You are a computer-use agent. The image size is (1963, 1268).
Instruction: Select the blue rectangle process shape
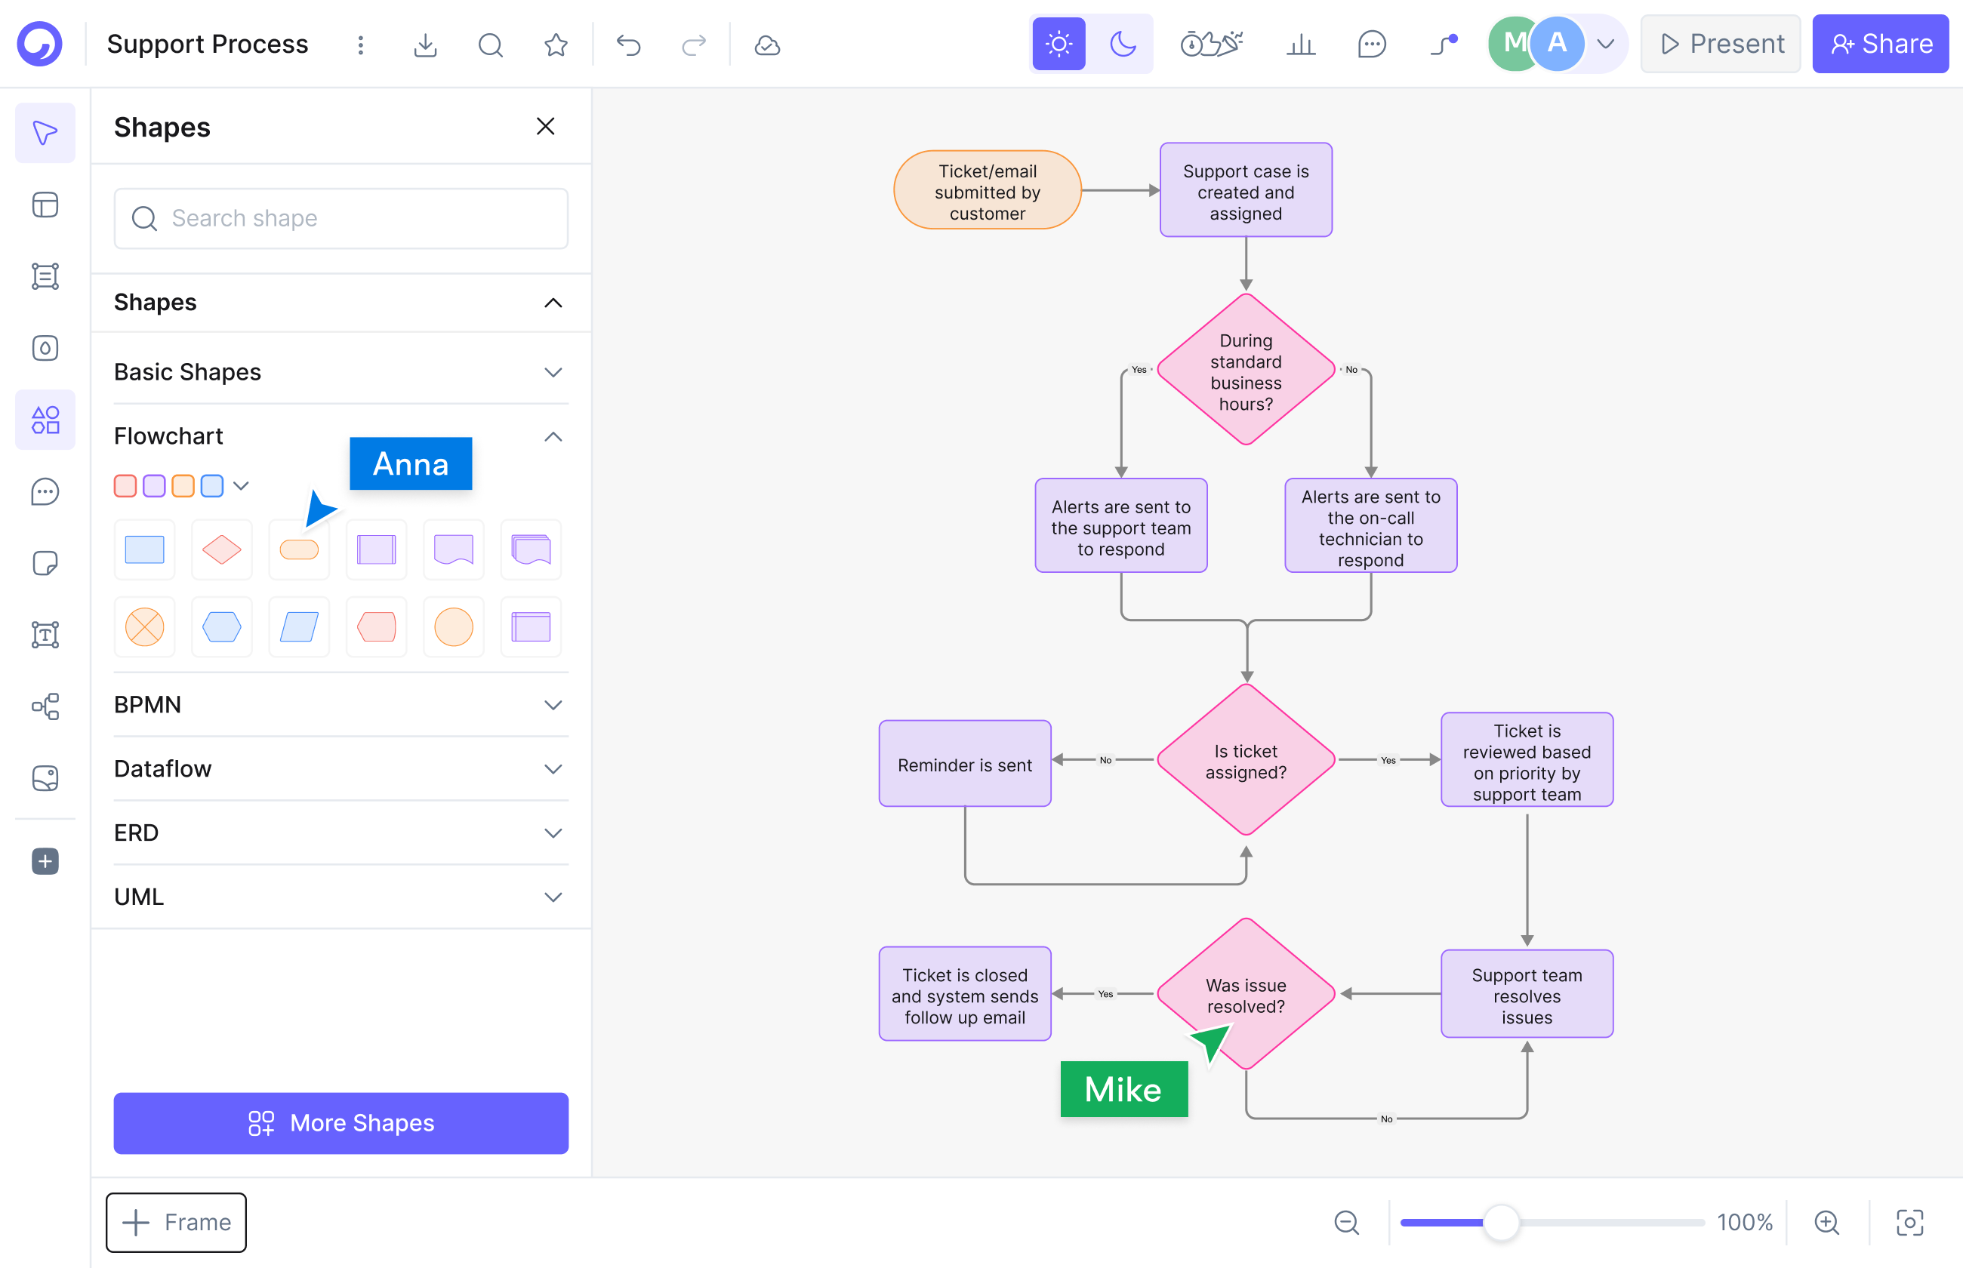(145, 549)
